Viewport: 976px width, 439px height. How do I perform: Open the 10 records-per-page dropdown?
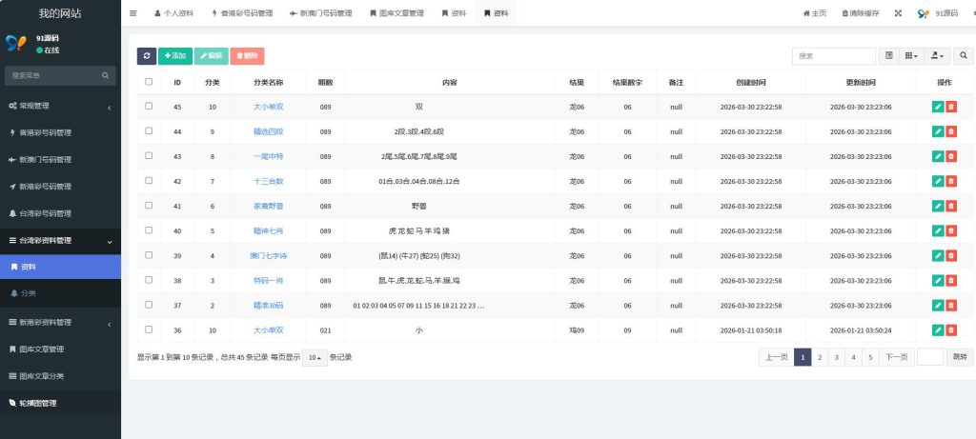click(315, 357)
